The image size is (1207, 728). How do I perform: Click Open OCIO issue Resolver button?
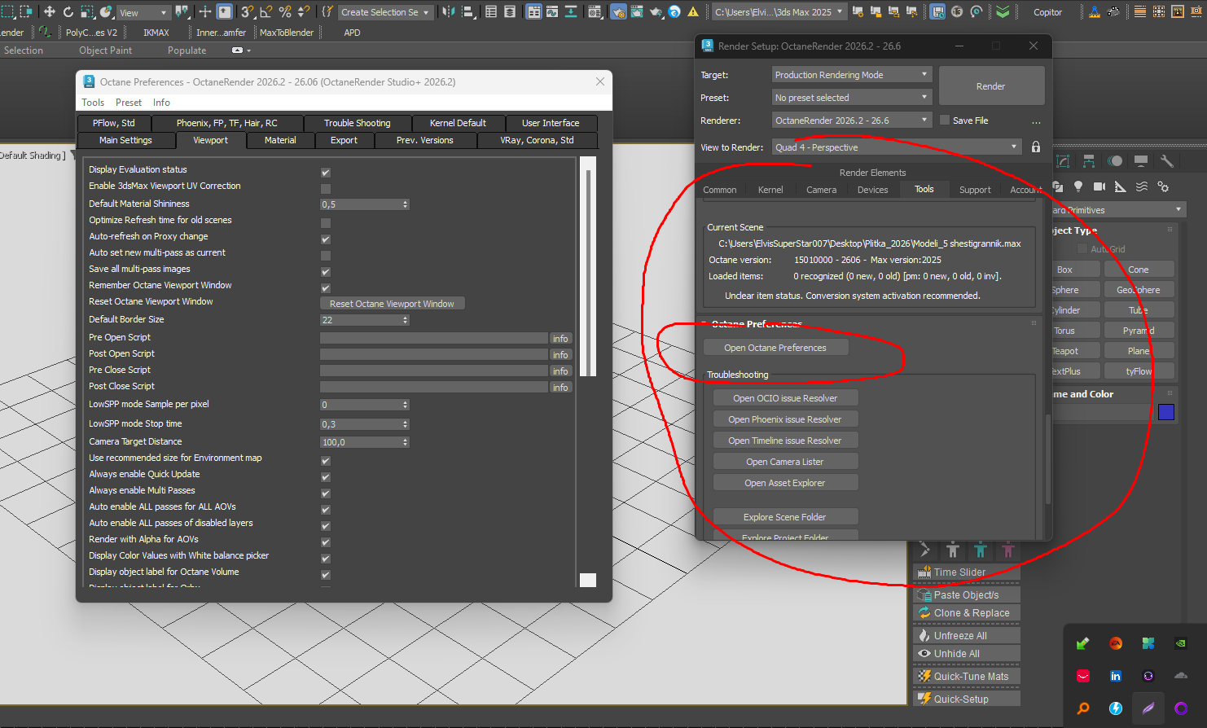coord(785,398)
